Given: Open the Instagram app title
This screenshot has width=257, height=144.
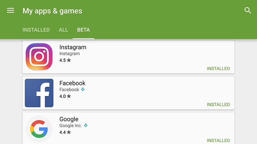Looking at the screenshot, I should pyautogui.click(x=73, y=47).
